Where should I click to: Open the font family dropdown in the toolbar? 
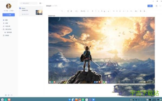coord(83,11)
